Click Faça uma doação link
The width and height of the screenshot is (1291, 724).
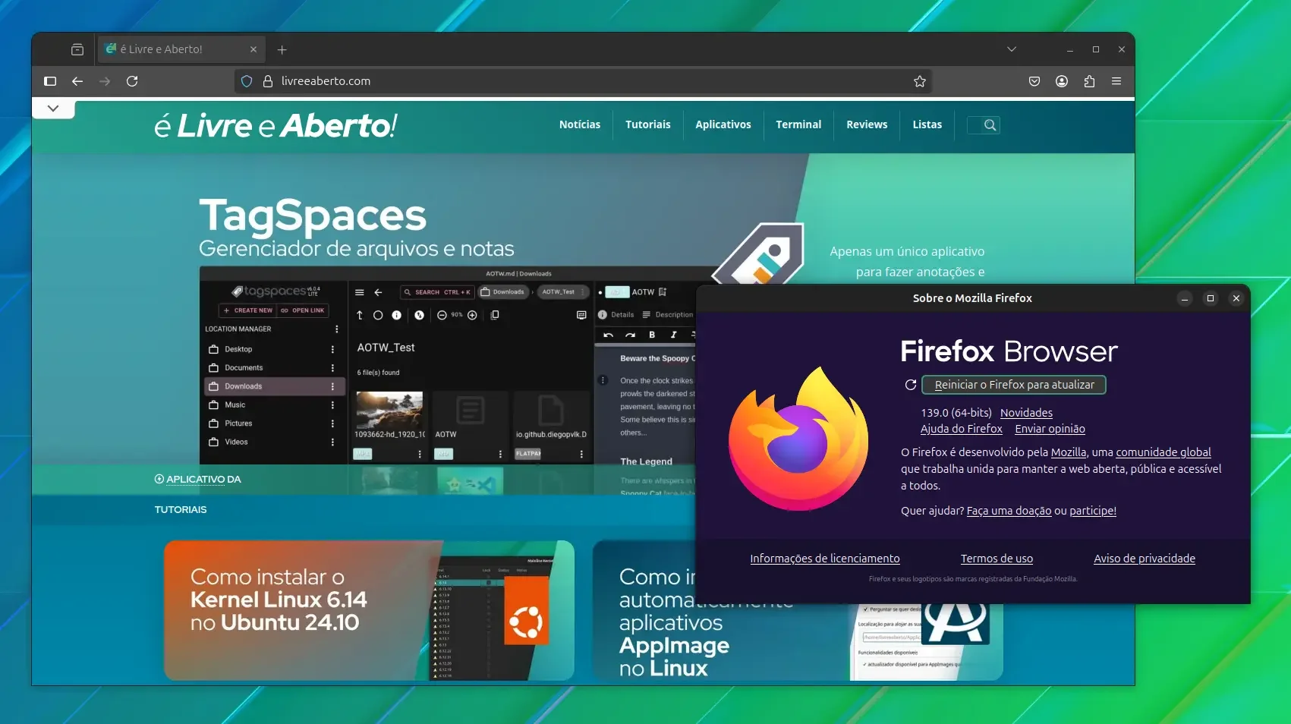coord(1009,511)
